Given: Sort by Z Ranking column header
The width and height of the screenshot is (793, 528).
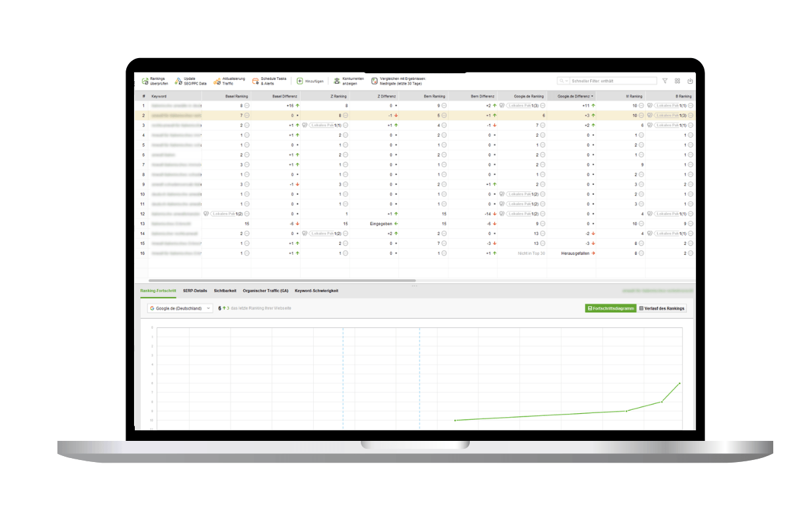Looking at the screenshot, I should pos(325,96).
